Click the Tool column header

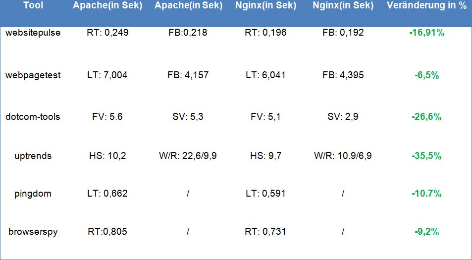tap(33, 6)
